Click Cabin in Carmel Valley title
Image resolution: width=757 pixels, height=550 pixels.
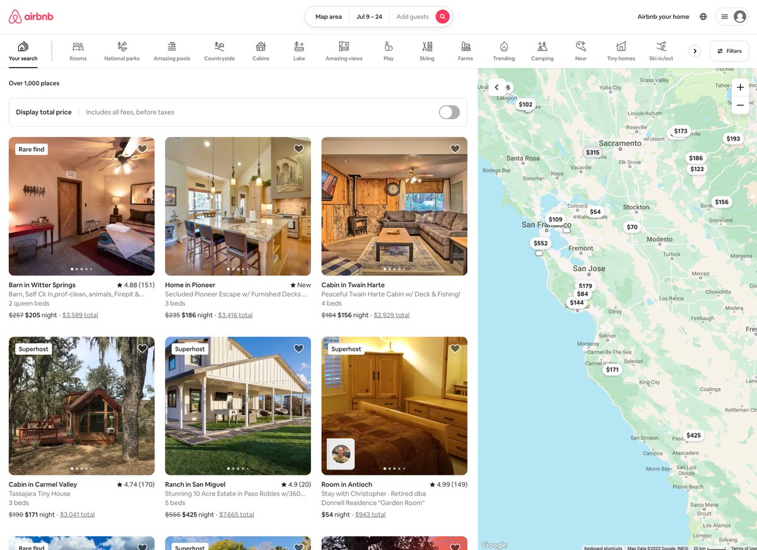[x=43, y=484]
